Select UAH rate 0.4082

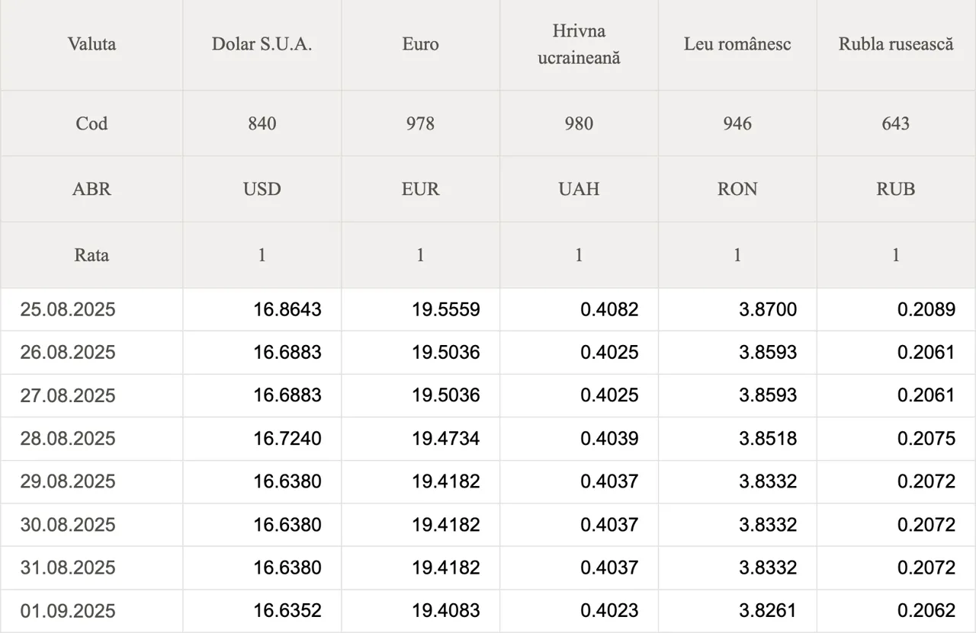[x=609, y=309]
